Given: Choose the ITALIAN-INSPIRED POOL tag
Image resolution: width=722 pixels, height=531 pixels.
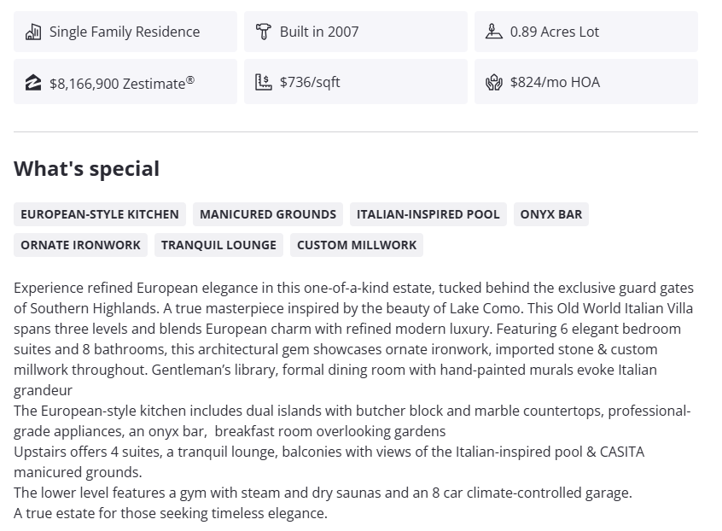Looking at the screenshot, I should click(x=428, y=214).
